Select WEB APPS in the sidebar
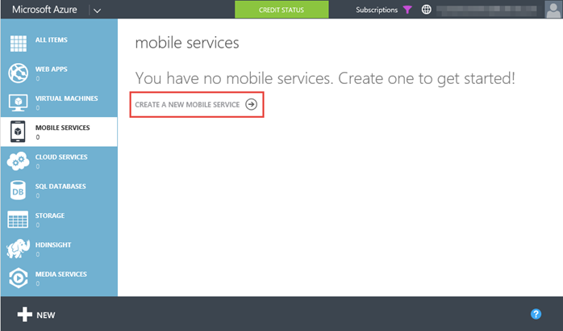The height and width of the screenshot is (331, 563). (x=59, y=73)
